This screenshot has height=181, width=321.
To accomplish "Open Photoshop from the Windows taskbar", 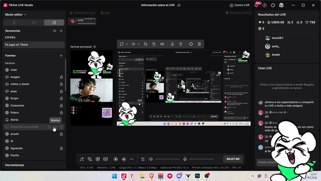I will [x=197, y=176].
